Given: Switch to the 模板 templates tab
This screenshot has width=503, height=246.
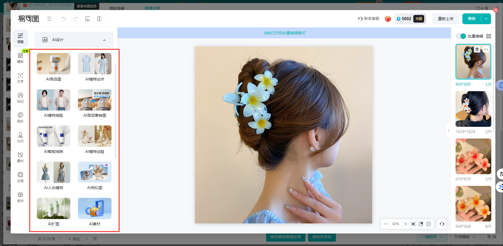Looking at the screenshot, I should coord(20,58).
